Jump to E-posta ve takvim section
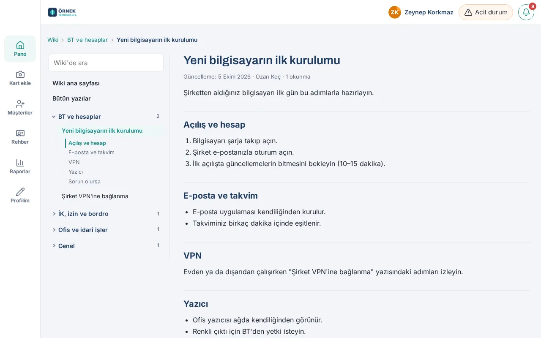The height and width of the screenshot is (338, 541). (x=91, y=153)
